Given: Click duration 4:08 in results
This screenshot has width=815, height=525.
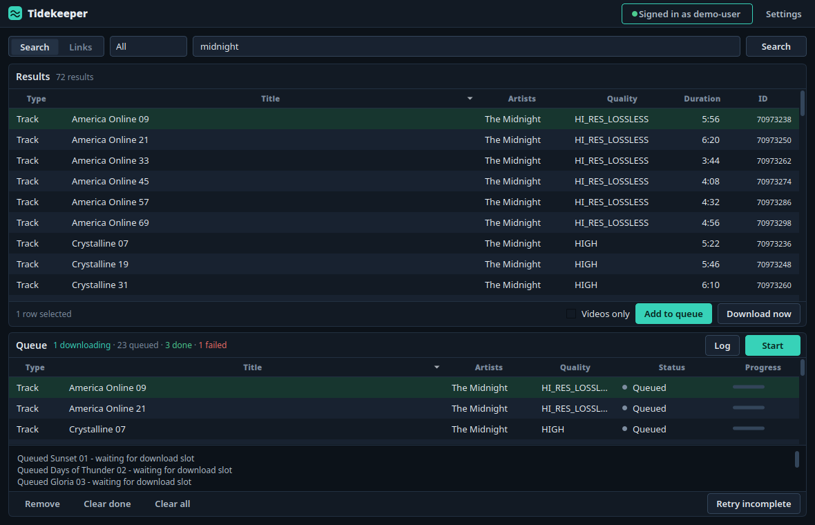Looking at the screenshot, I should pyautogui.click(x=711, y=182).
